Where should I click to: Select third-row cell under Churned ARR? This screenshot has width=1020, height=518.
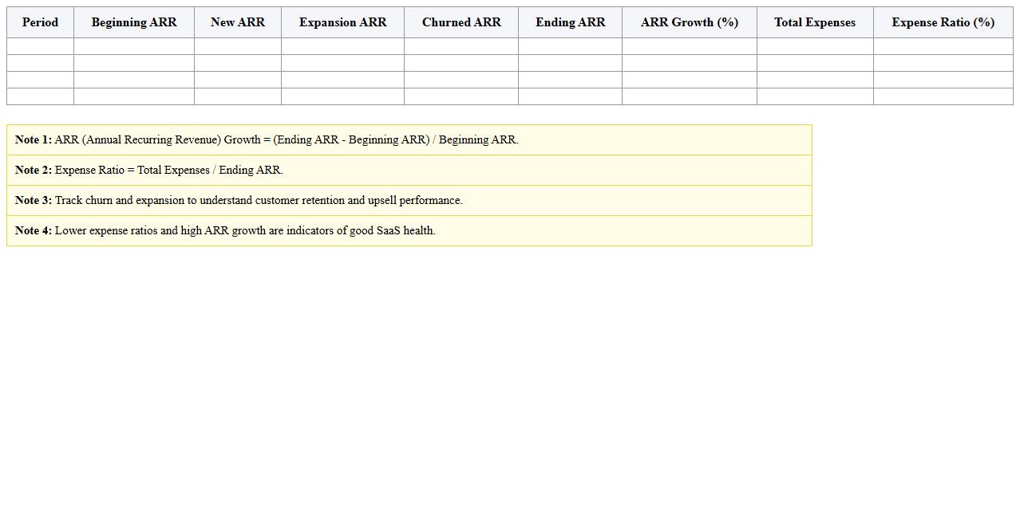[x=461, y=80]
